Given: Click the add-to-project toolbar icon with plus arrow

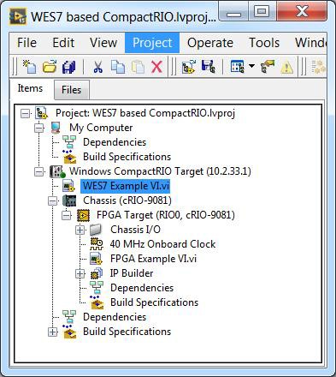Looking at the screenshot, I should (188, 67).
